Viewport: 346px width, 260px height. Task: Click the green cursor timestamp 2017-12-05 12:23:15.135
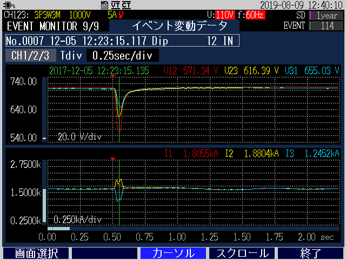[x=99, y=71]
